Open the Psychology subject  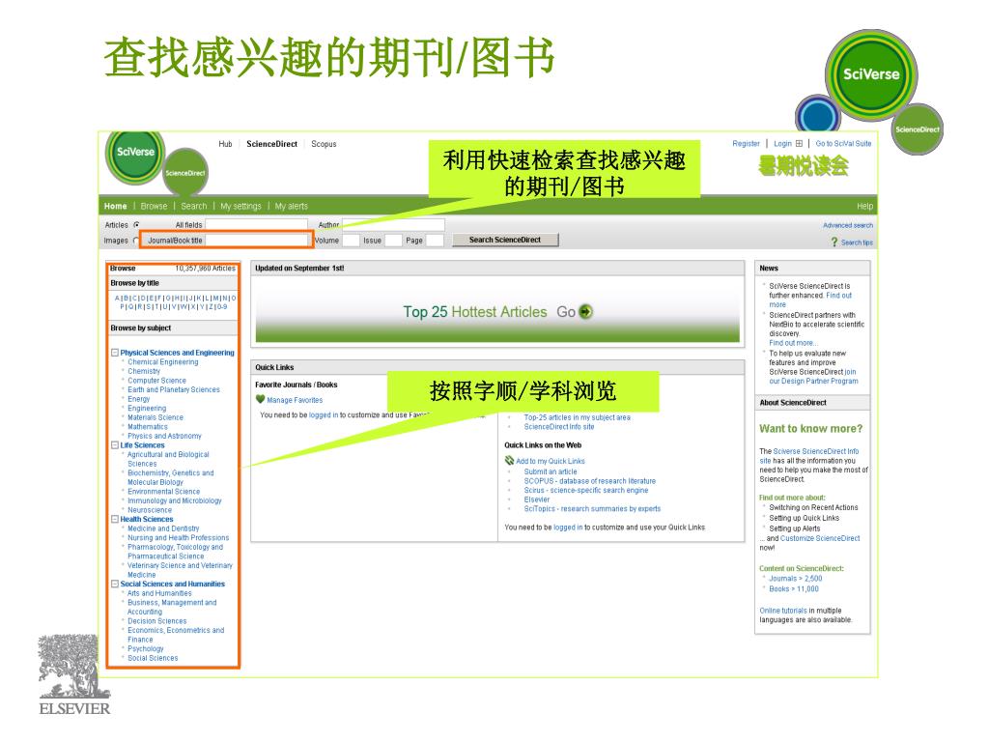coord(145,649)
